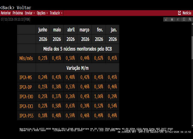The height and width of the screenshot is (139, 193).
Task: Click IPCA-EX3 maio value 0,58%
Action: [56, 106]
